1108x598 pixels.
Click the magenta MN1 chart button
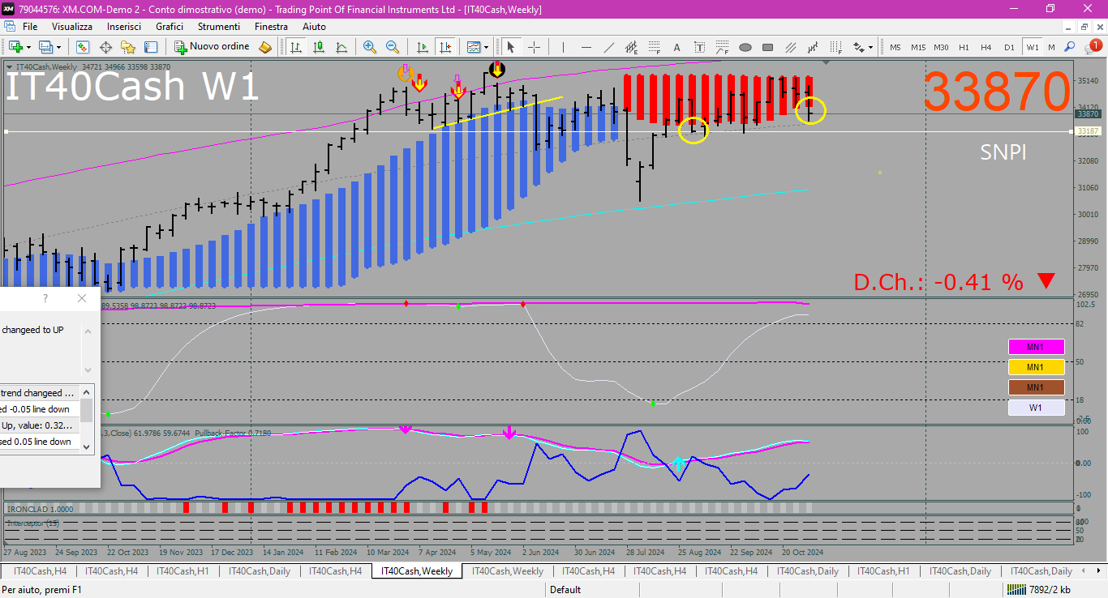1036,347
